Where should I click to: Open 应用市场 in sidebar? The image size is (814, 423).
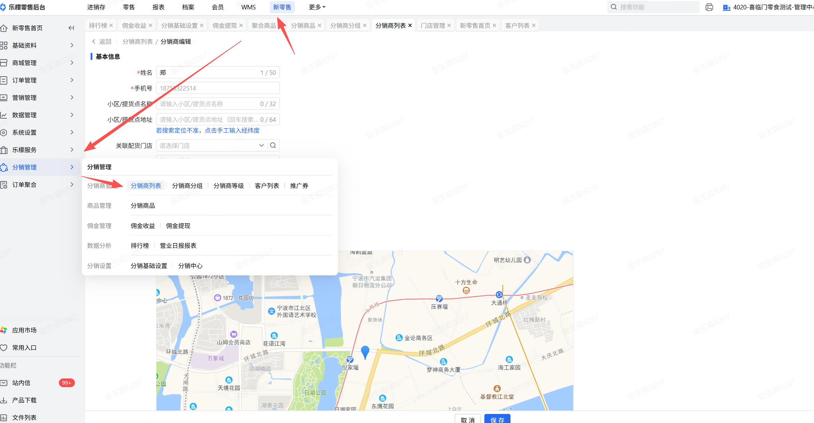[x=24, y=330]
